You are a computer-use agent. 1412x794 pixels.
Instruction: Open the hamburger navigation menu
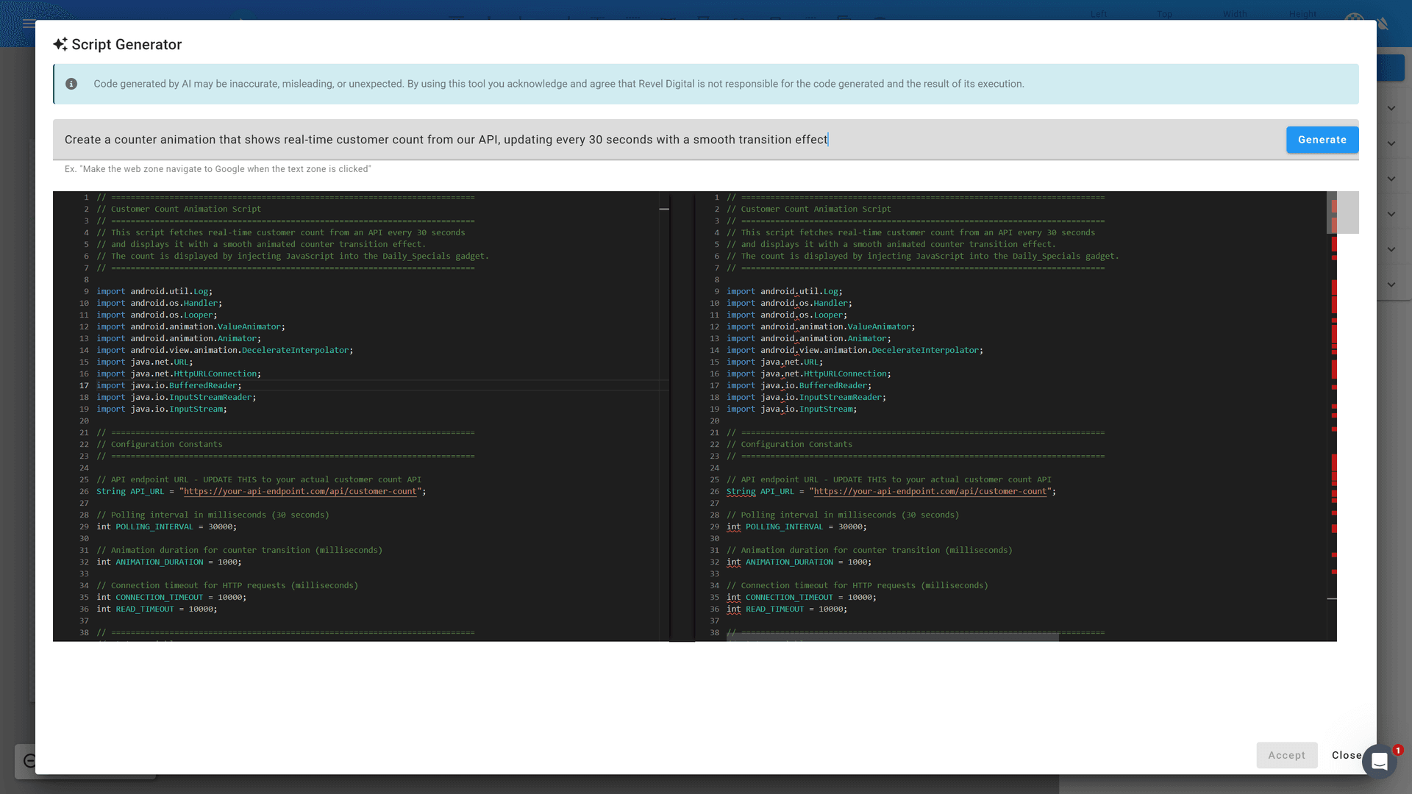coord(28,24)
